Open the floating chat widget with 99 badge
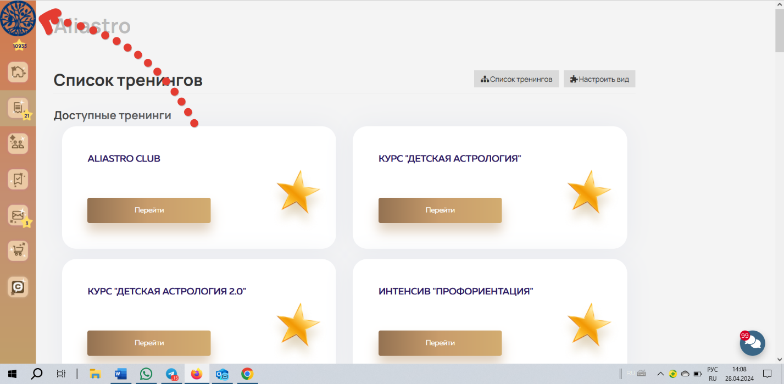The height and width of the screenshot is (384, 784). pyautogui.click(x=752, y=343)
